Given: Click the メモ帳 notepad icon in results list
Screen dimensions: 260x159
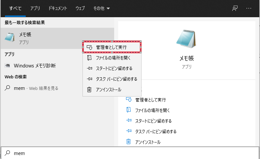Looking at the screenshot, I should click(10, 37).
